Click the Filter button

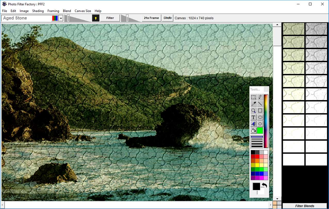(110, 18)
